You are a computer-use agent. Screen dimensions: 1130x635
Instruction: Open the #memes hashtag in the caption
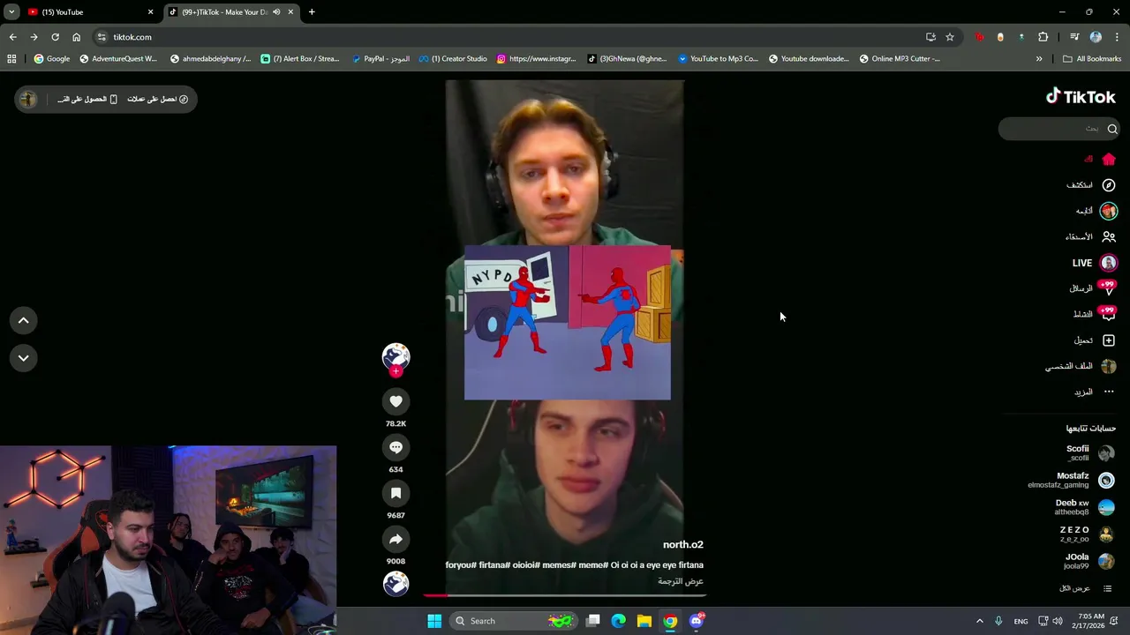561,565
